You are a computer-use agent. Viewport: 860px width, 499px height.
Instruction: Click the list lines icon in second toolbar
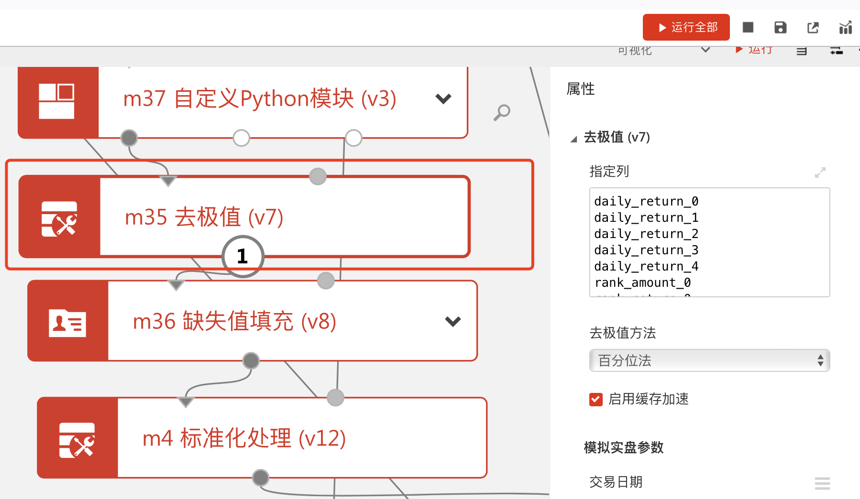pos(802,51)
